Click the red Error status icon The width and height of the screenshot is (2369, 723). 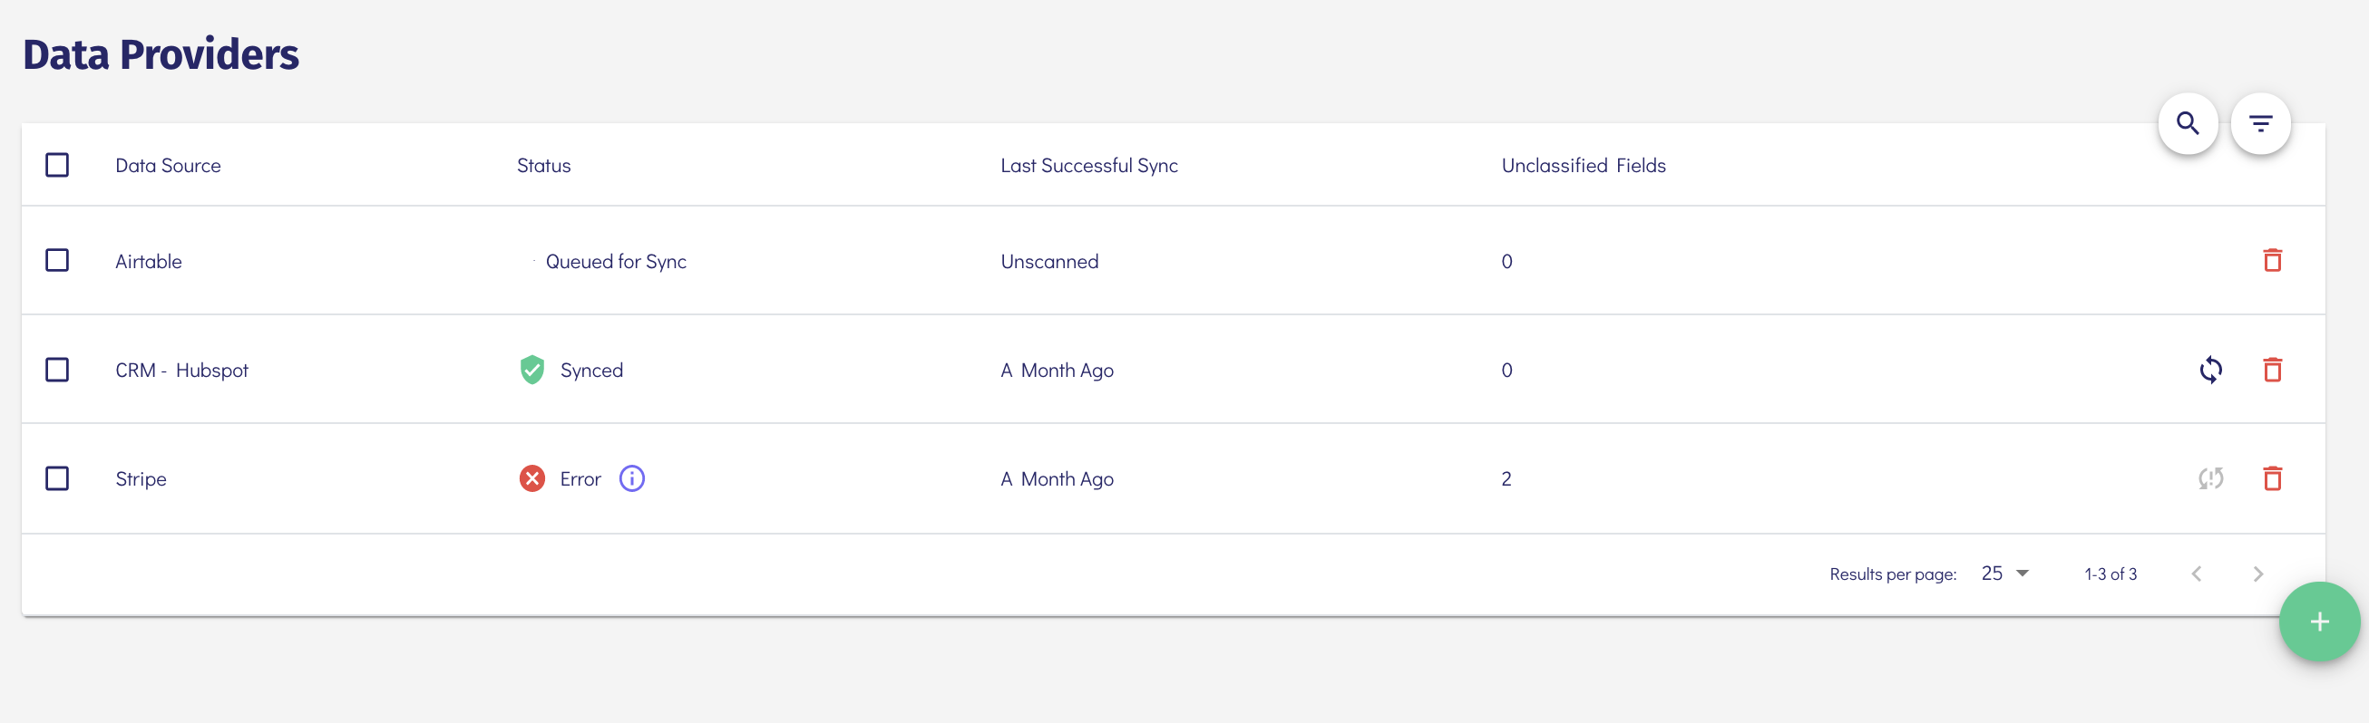(531, 478)
